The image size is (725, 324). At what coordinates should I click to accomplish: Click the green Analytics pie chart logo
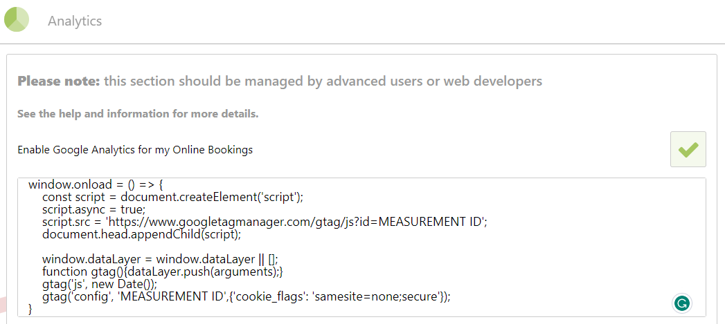point(17,19)
